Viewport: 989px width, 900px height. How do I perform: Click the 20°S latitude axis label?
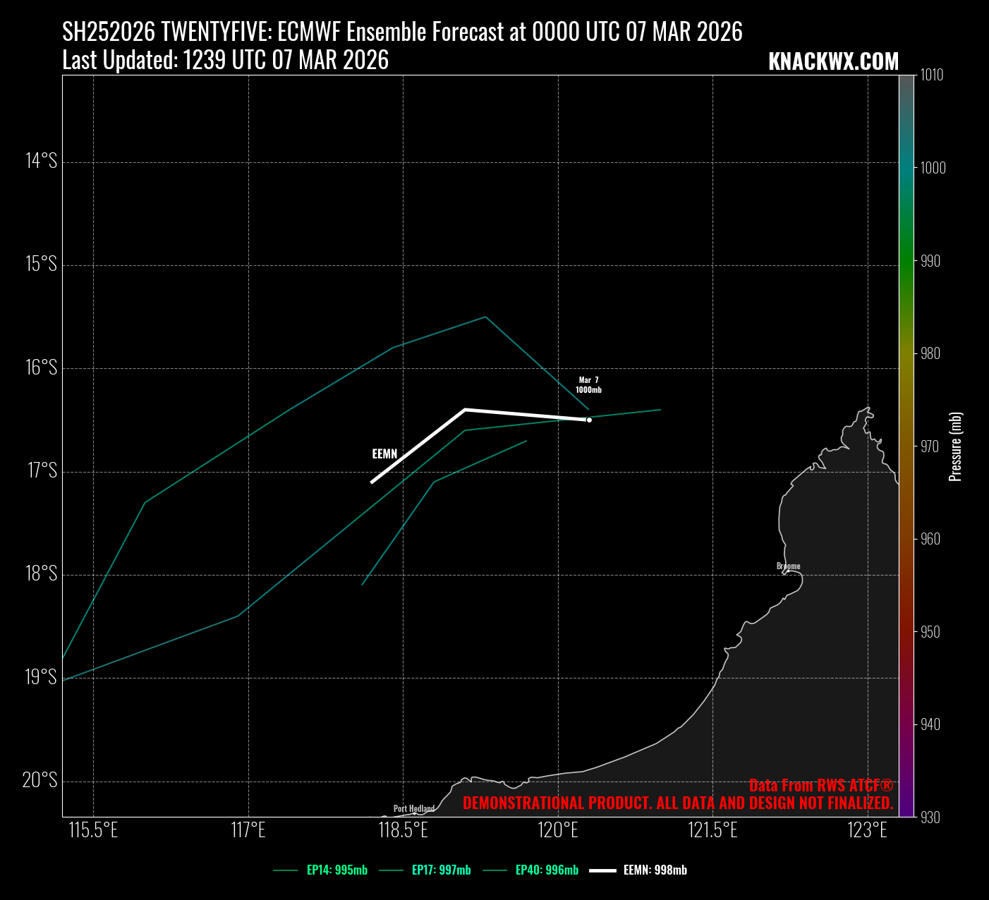coord(40,780)
